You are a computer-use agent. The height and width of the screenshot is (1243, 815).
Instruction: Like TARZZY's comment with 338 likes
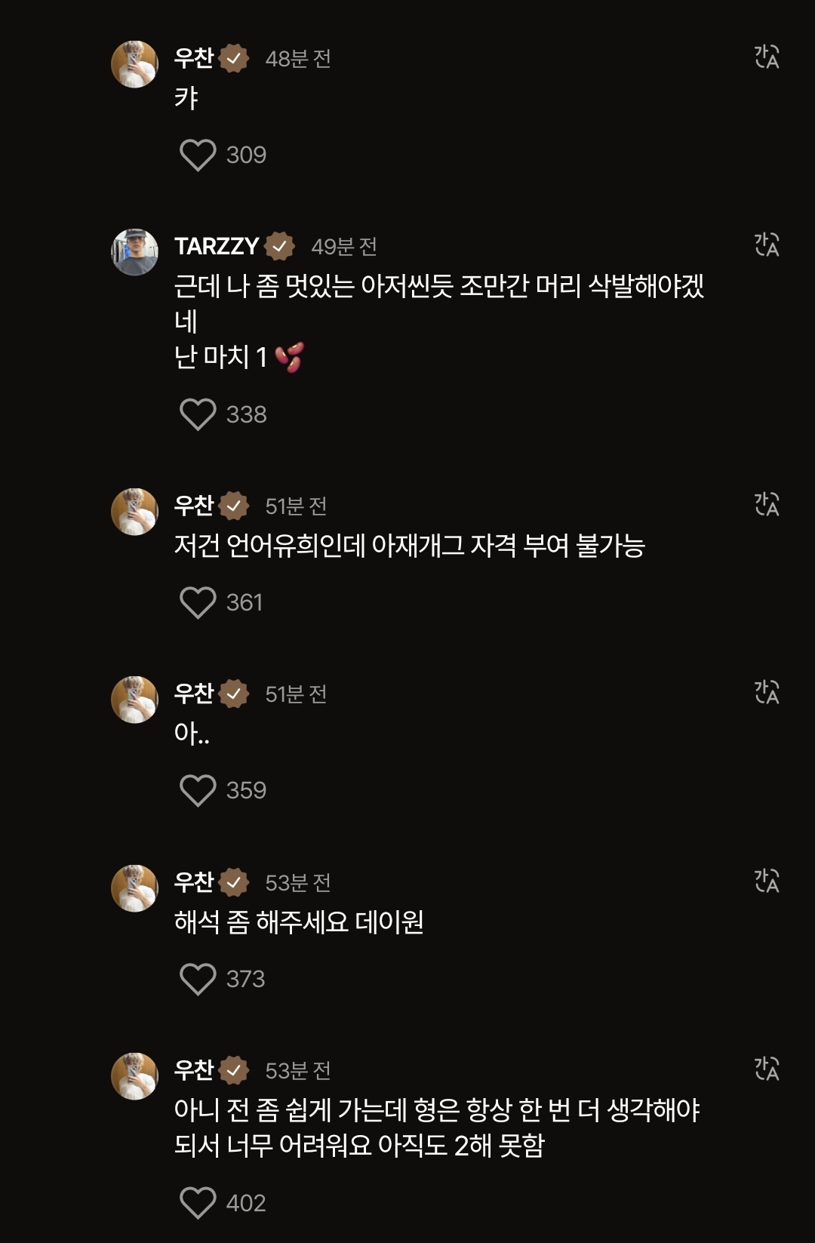coord(198,415)
